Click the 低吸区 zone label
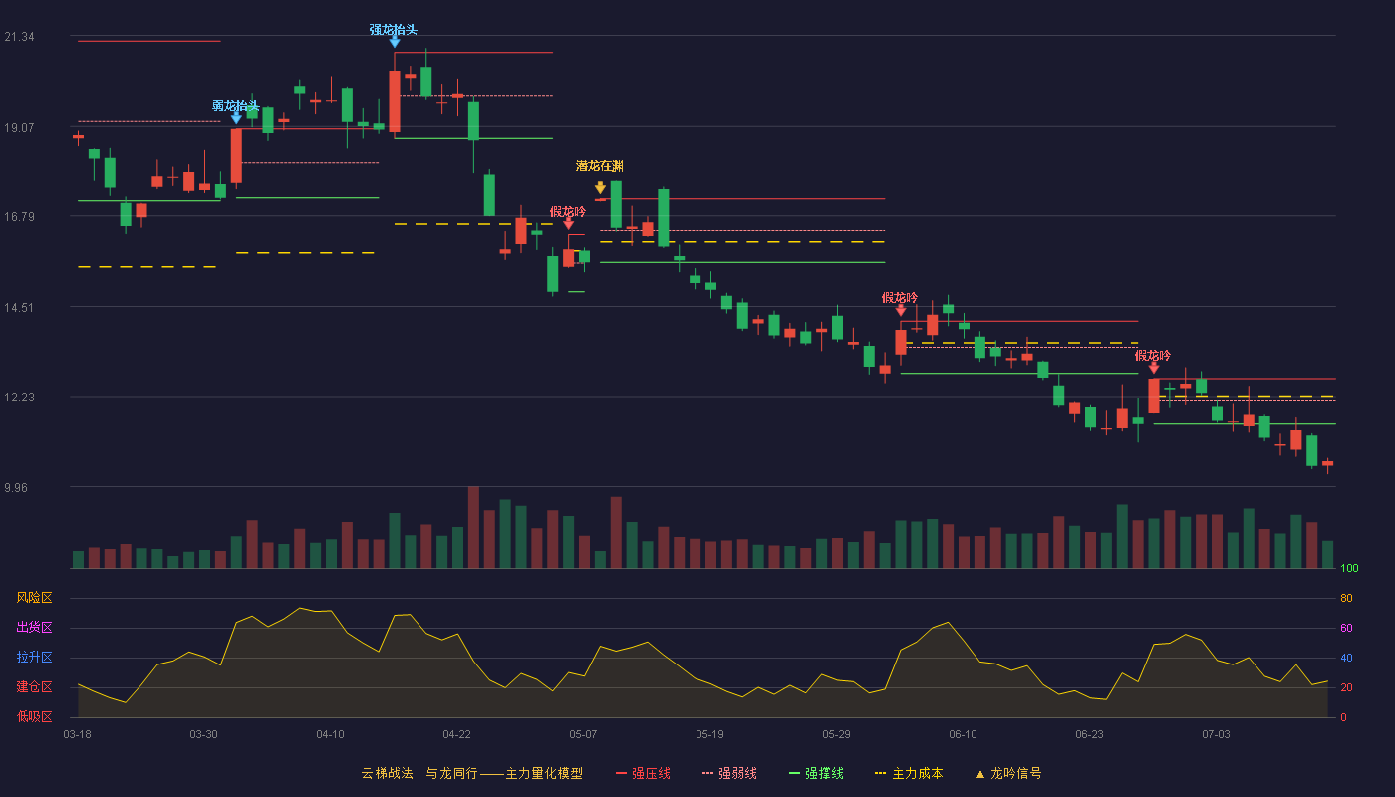The height and width of the screenshot is (797, 1395). point(34,717)
